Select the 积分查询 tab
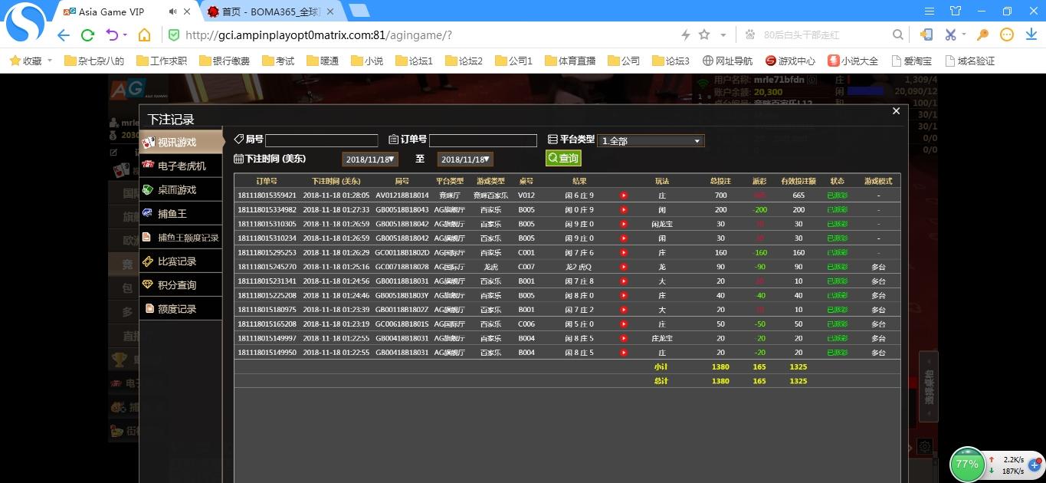 [x=181, y=284]
